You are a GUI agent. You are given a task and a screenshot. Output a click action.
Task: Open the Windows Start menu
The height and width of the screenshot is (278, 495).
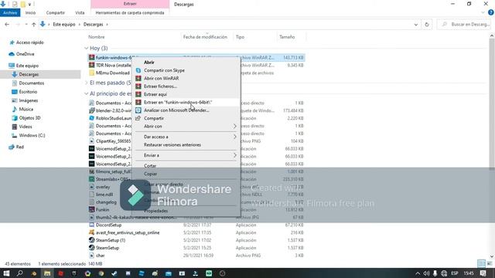point(6,273)
